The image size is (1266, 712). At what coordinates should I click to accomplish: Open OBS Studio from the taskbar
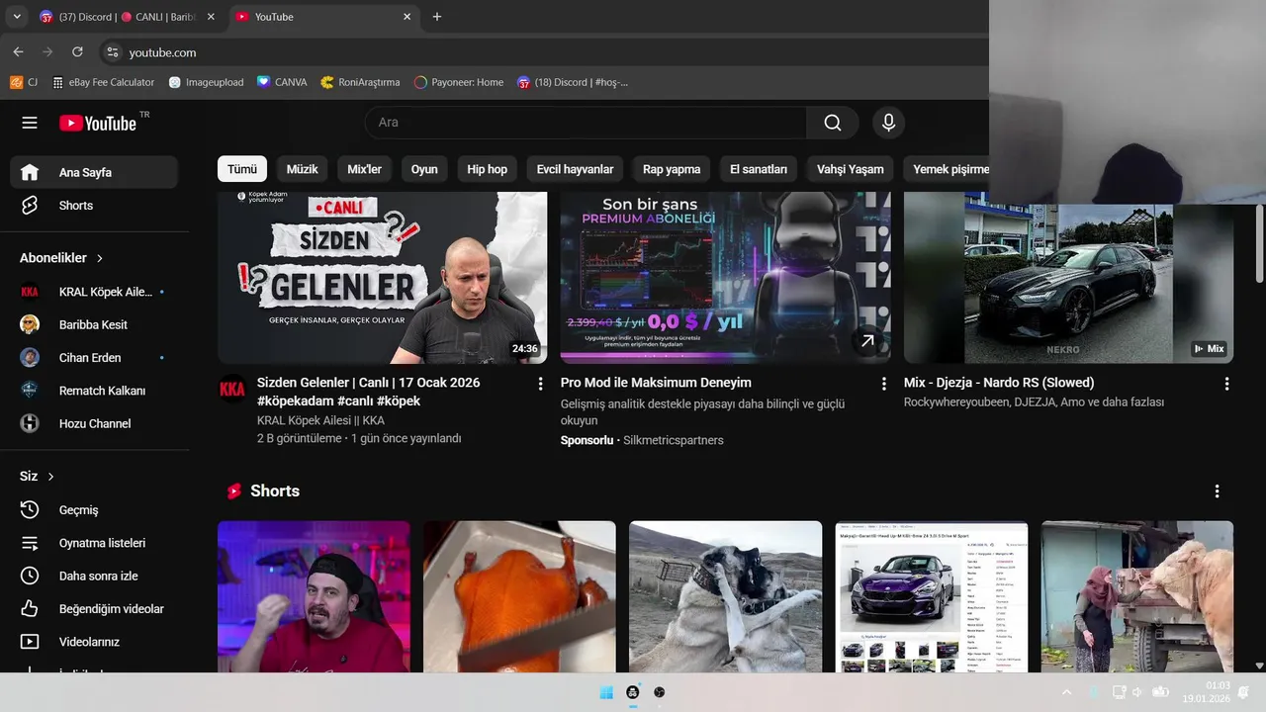tap(660, 692)
